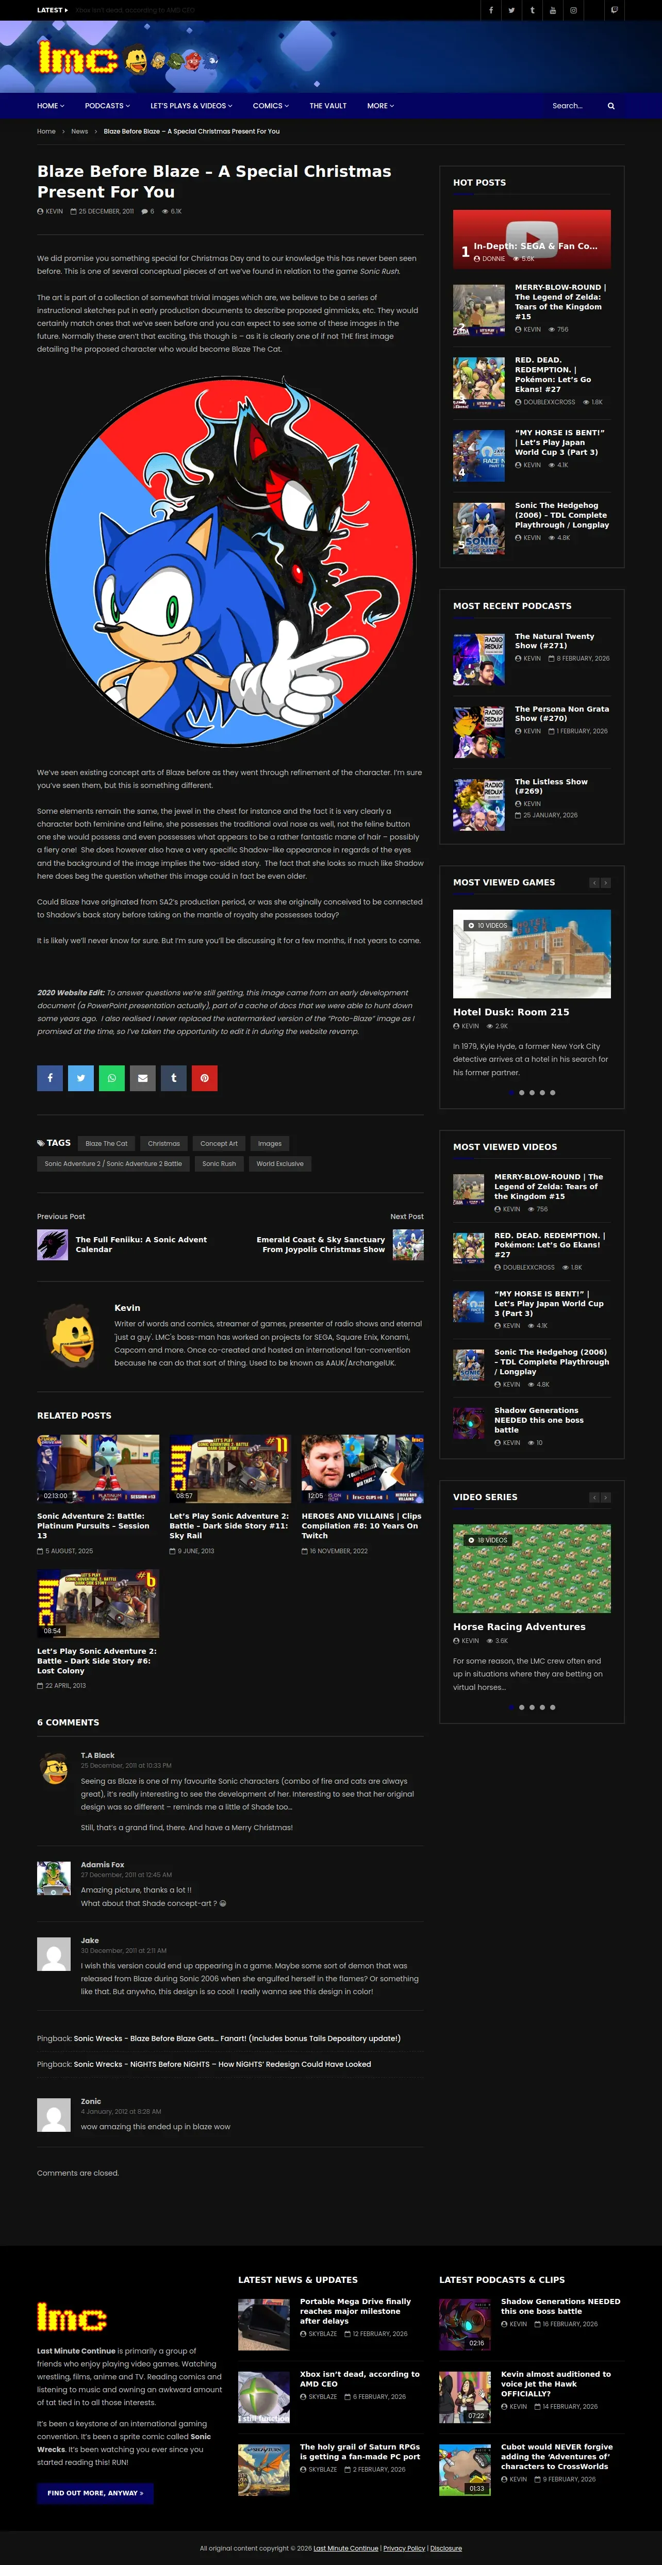Show previous item in Video Series
The image size is (662, 2565).
pos(594,1497)
